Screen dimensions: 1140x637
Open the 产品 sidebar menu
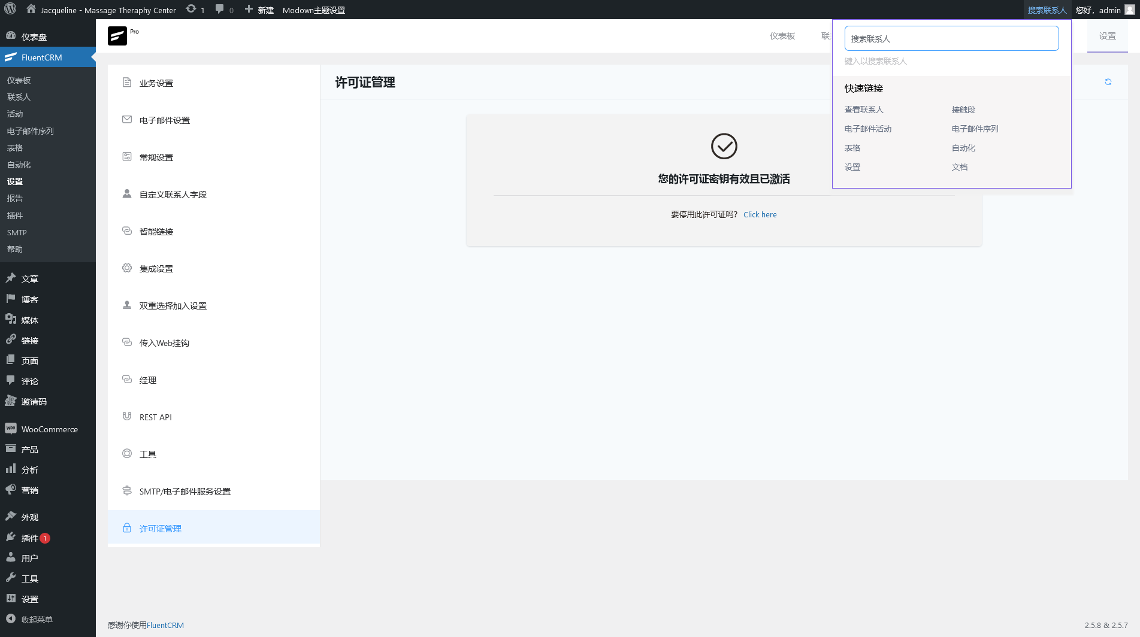click(x=48, y=449)
